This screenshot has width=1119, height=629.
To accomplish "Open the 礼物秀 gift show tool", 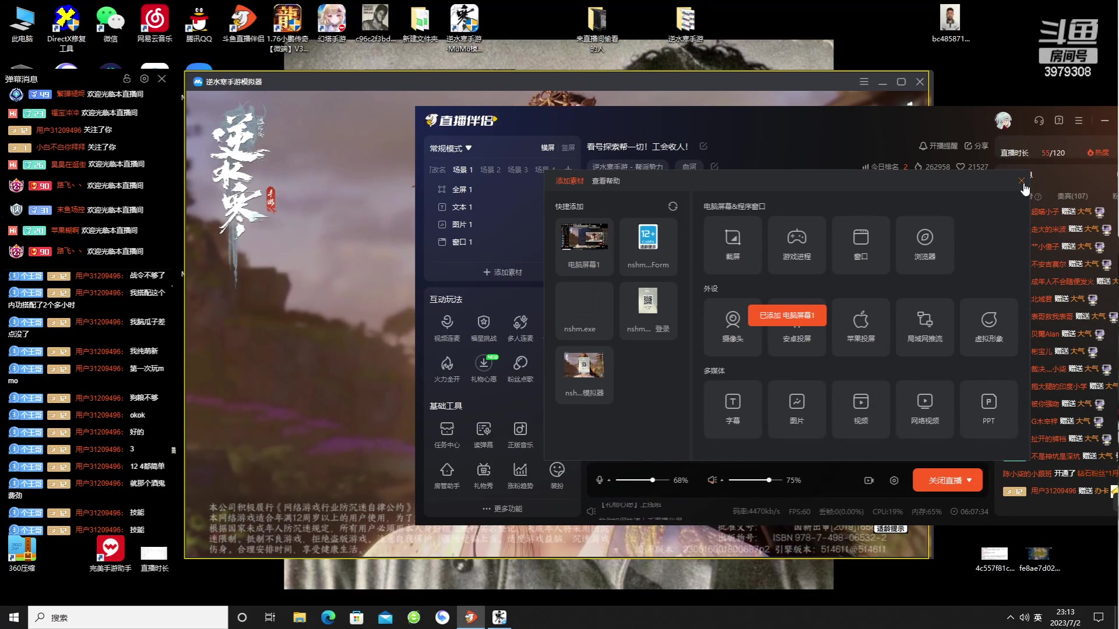I will coord(484,475).
